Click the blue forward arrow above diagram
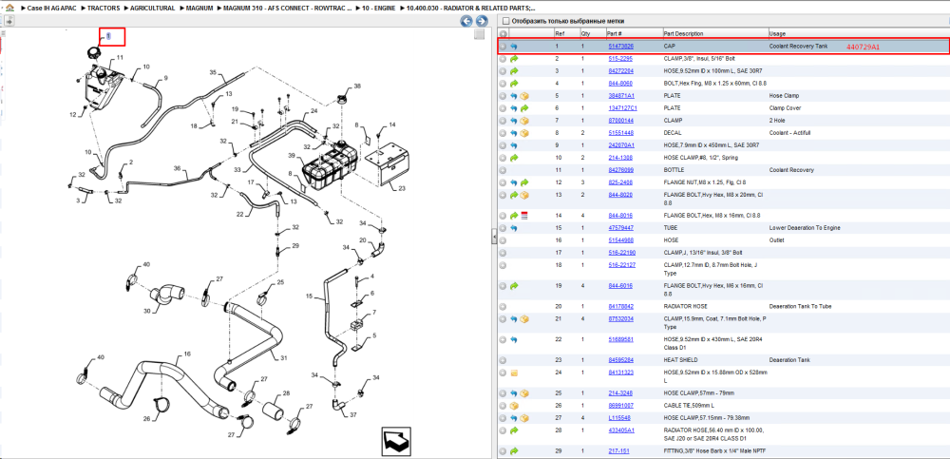This screenshot has height=459, width=950. (481, 21)
